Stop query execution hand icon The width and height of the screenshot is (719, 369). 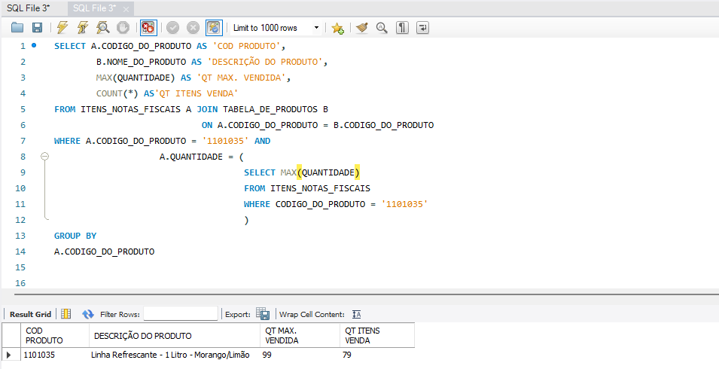pyautogui.click(x=123, y=28)
